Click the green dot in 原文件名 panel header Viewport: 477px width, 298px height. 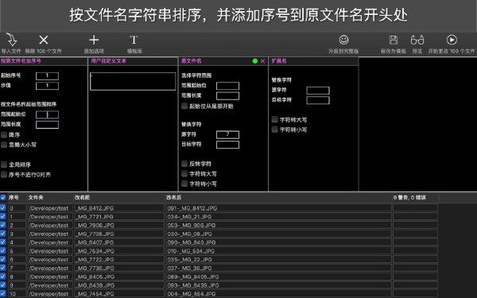255,61
